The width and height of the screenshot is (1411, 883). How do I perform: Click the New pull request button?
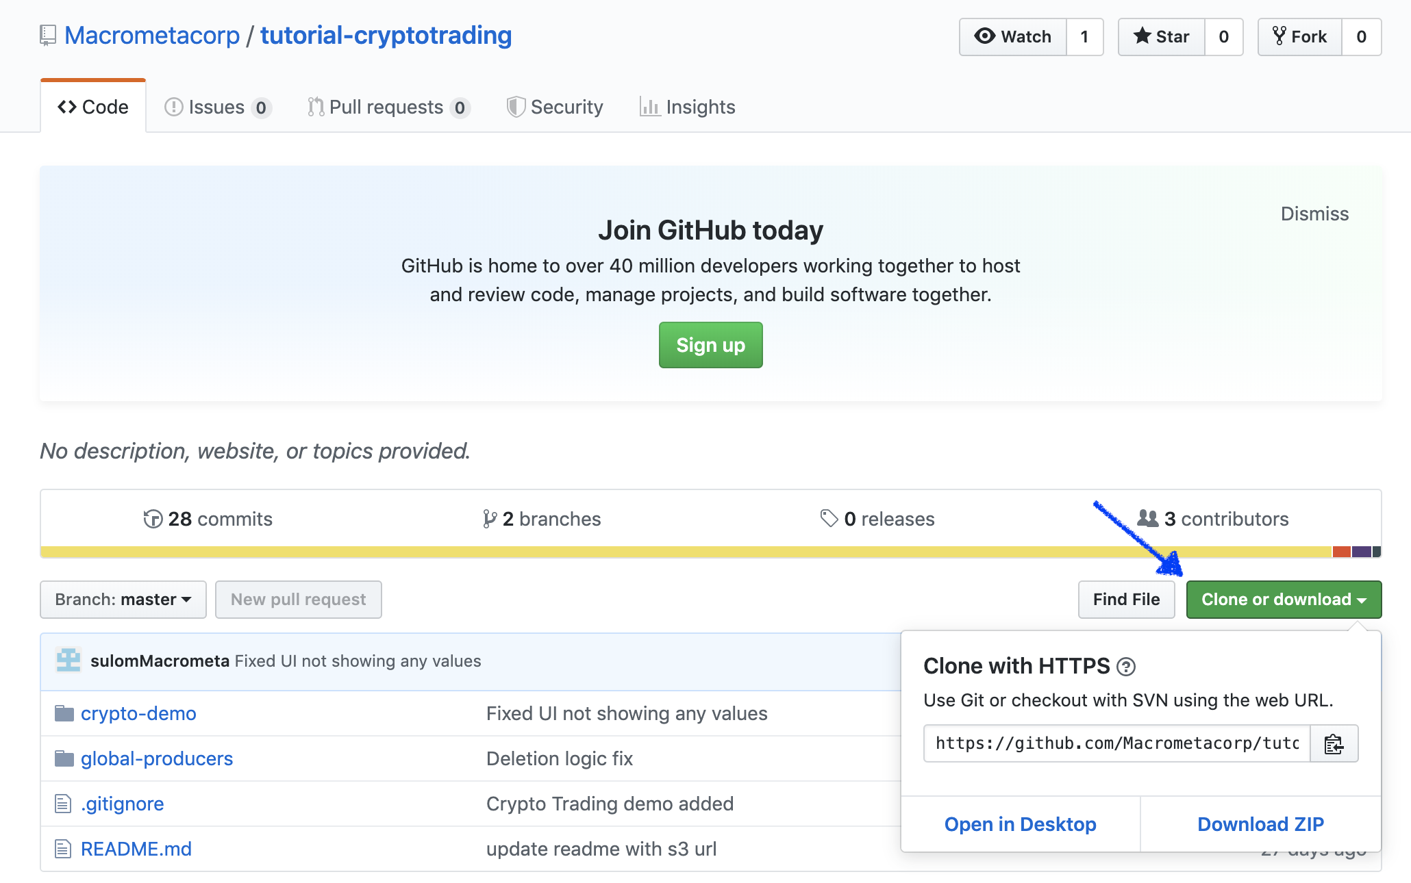[299, 600]
